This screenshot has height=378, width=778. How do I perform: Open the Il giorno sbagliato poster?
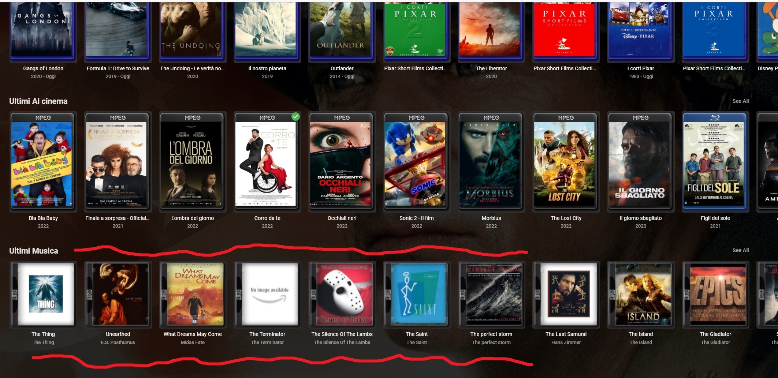pos(641,161)
